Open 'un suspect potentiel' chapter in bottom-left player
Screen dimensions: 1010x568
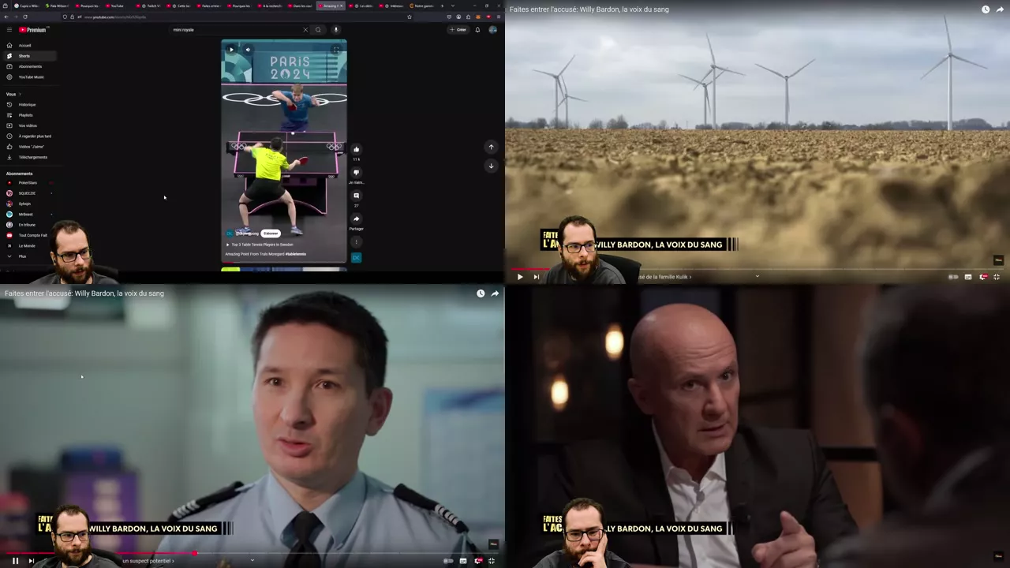pyautogui.click(x=148, y=561)
